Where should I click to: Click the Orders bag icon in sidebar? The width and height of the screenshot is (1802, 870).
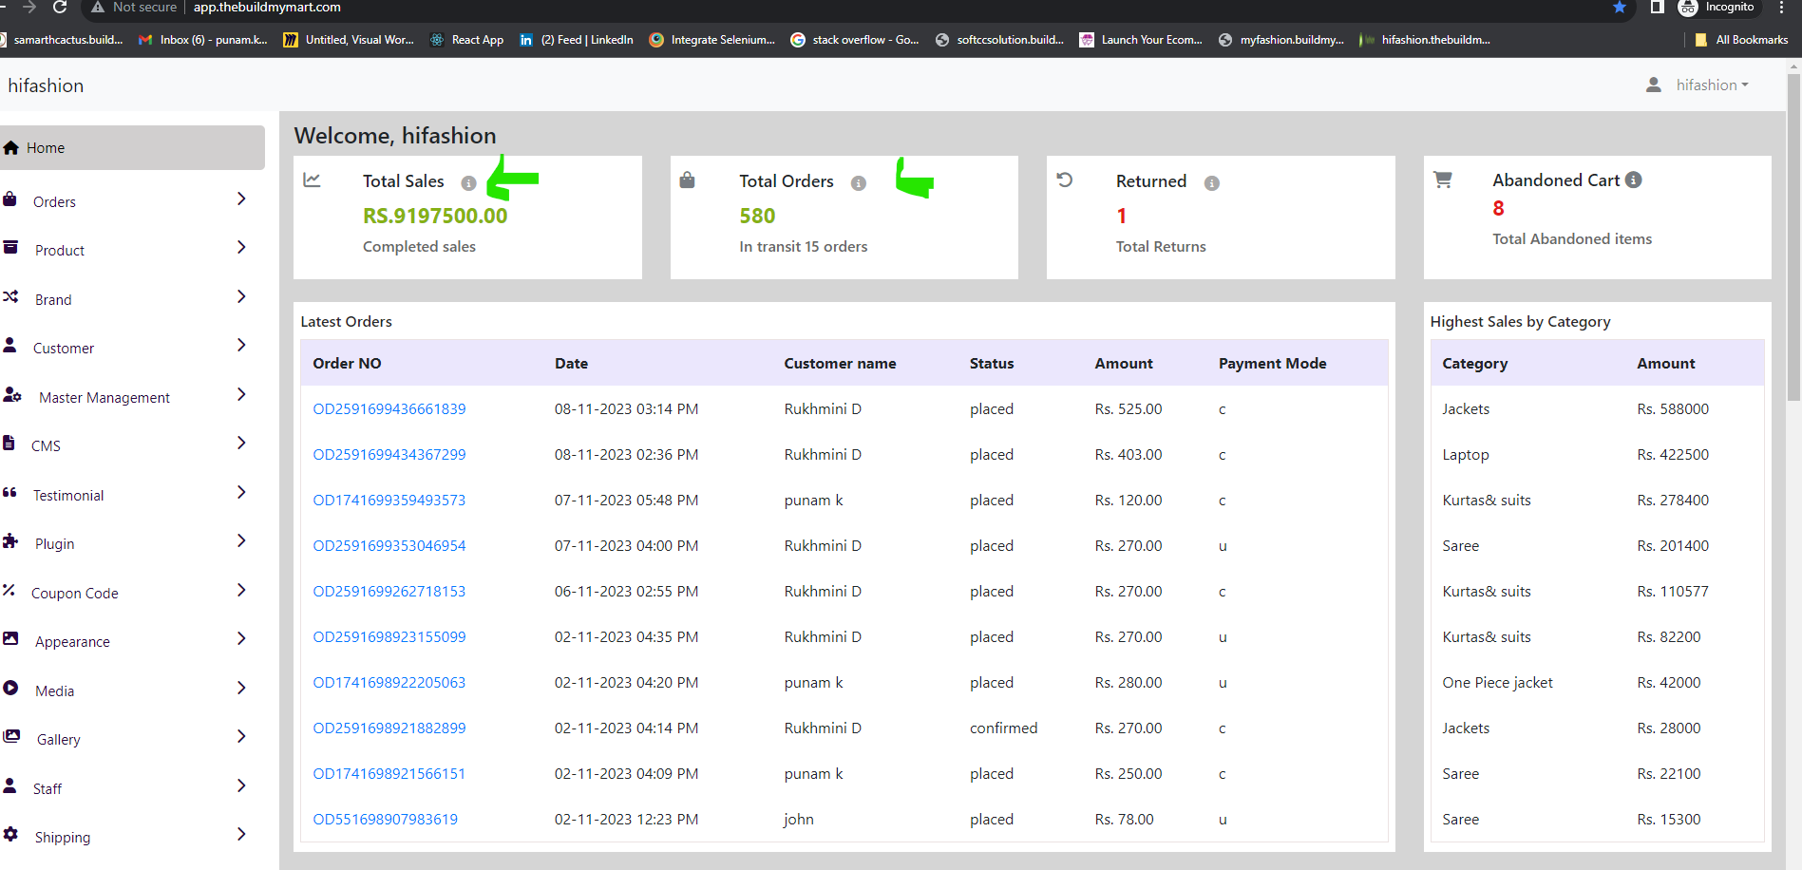(x=9, y=199)
